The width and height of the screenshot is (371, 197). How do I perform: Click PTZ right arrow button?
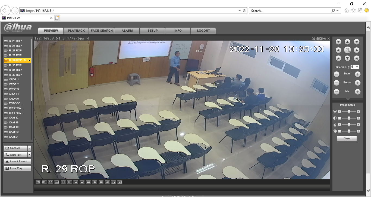(357, 50)
